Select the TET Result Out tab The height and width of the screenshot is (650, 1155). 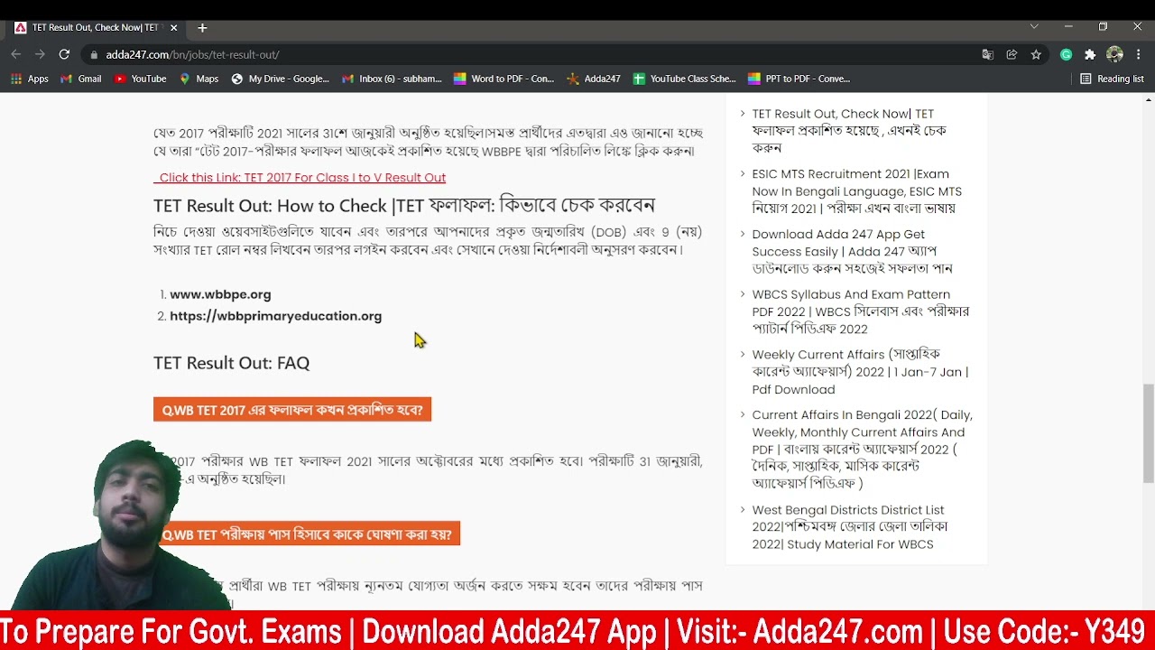pos(95,28)
